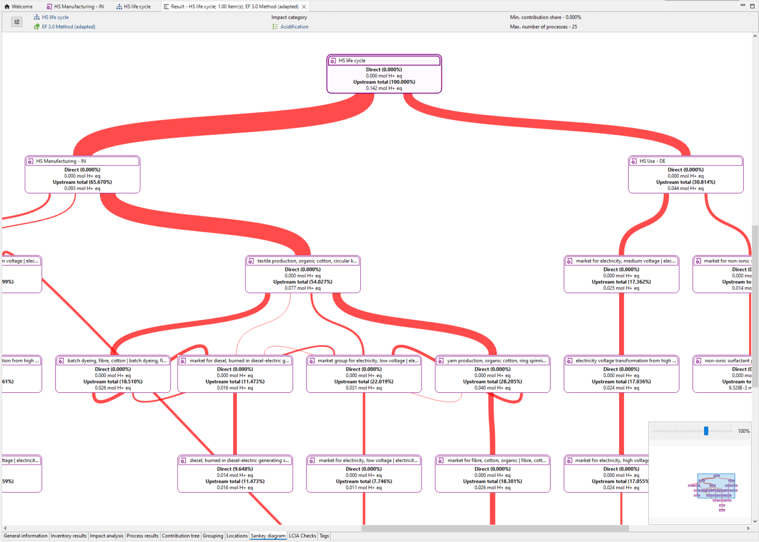Click the Welcome tab home icon
Screen dimensions: 759x542
pyautogui.click(x=7, y=6)
